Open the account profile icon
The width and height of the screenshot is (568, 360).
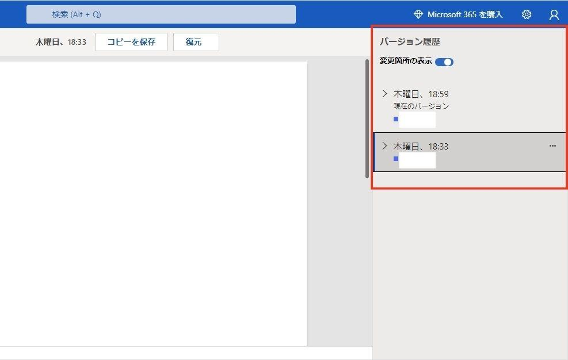point(553,14)
